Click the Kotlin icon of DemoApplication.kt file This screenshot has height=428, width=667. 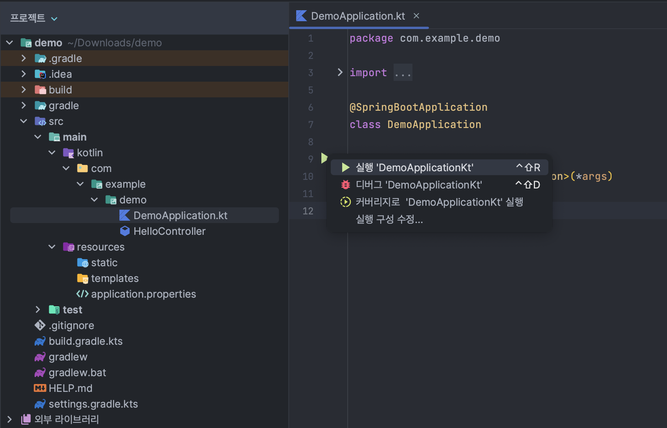click(125, 216)
